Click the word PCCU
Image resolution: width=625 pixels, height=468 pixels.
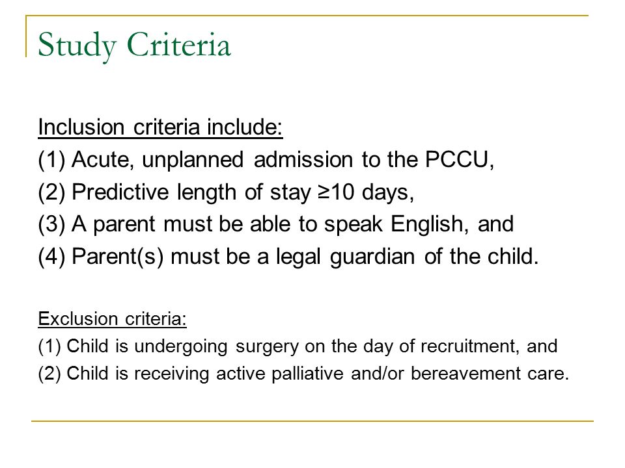pyautogui.click(x=457, y=159)
